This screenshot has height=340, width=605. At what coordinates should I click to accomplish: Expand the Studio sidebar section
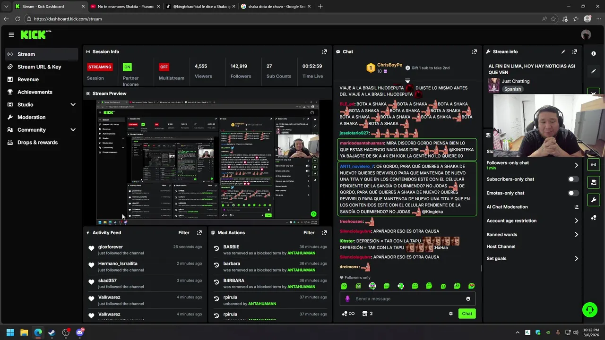click(73, 105)
